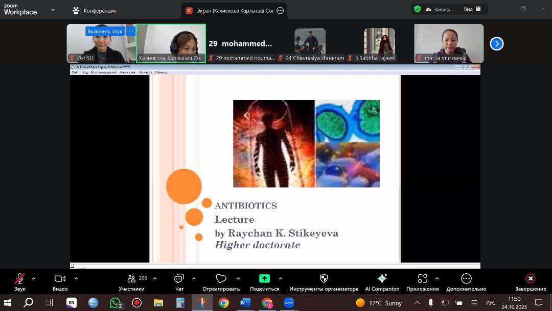Viewport: 552px width, 311px height.
Task: Expand the Zoom Workplace dropdown chevron
Action: (53, 10)
